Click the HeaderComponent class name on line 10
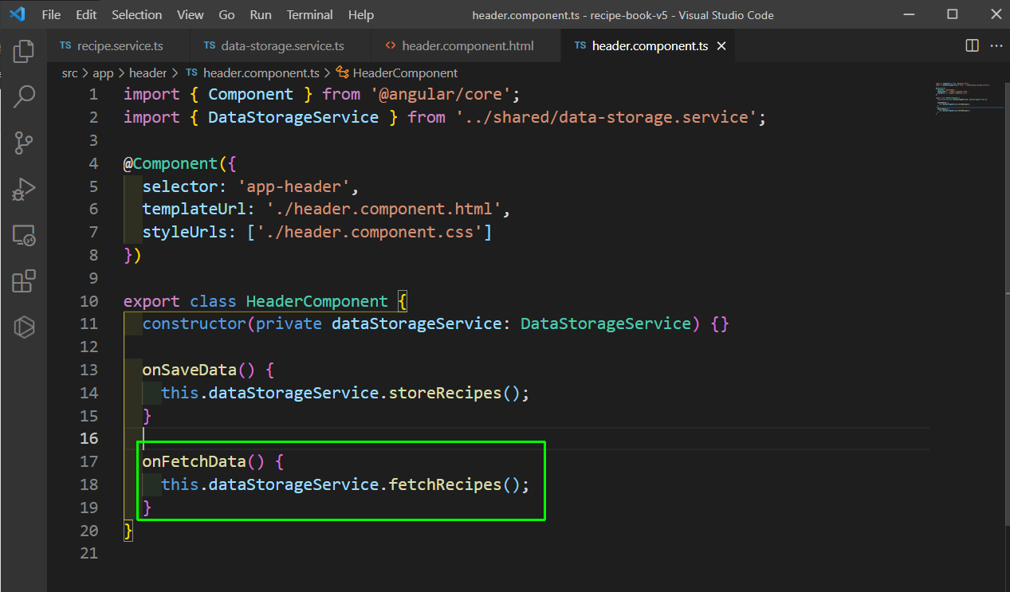Screen dimensions: 1010x592 [x=316, y=301]
